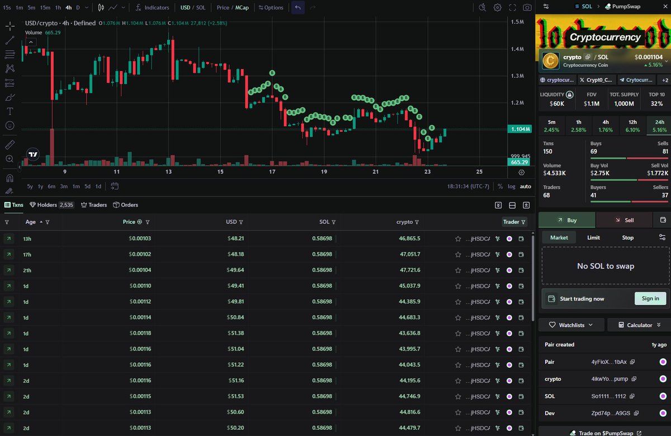This screenshot has width=671, height=436.
Task: Open quick search on chart toolbar
Action: 483,8
